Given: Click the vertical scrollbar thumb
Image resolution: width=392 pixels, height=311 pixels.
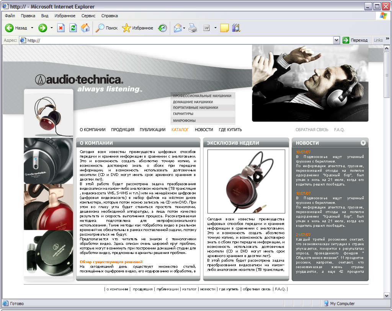Looking at the screenshot, I should [x=387, y=75].
